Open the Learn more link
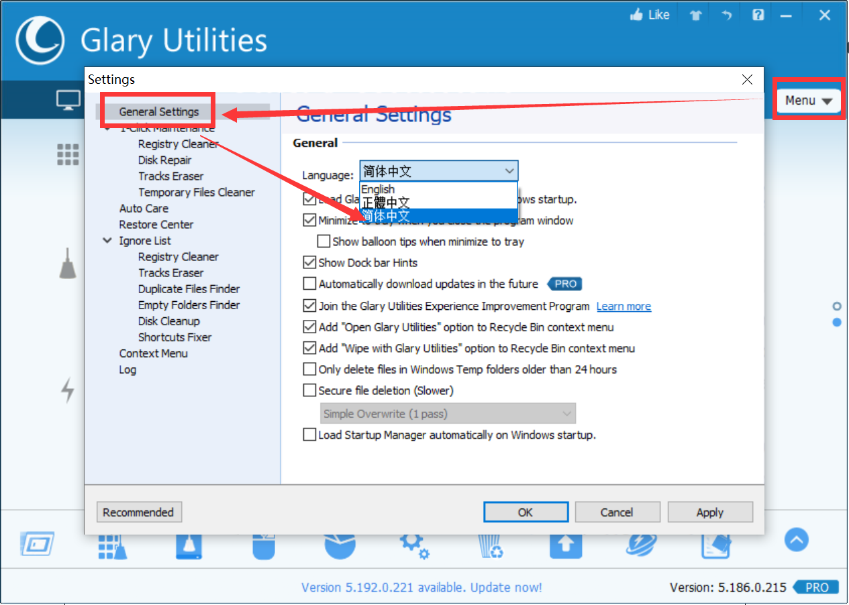Image resolution: width=849 pixels, height=605 pixels. coord(623,306)
